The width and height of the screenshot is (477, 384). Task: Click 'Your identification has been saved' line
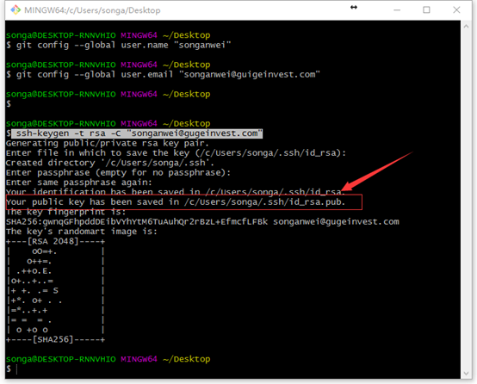(176, 191)
